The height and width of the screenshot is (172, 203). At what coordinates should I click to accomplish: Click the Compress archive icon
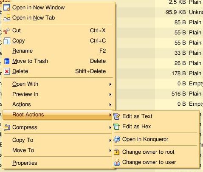point(7,127)
